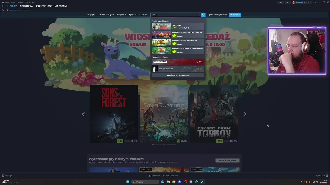330x185 pixels.
Task: Click the Windows taskbar search box
Action: 145,182
